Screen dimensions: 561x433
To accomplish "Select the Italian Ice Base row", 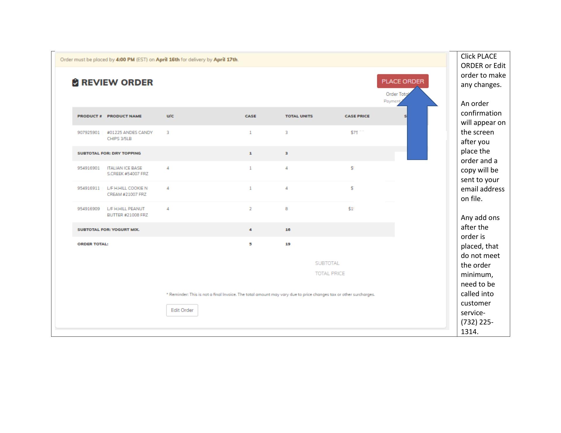I will click(127, 171).
